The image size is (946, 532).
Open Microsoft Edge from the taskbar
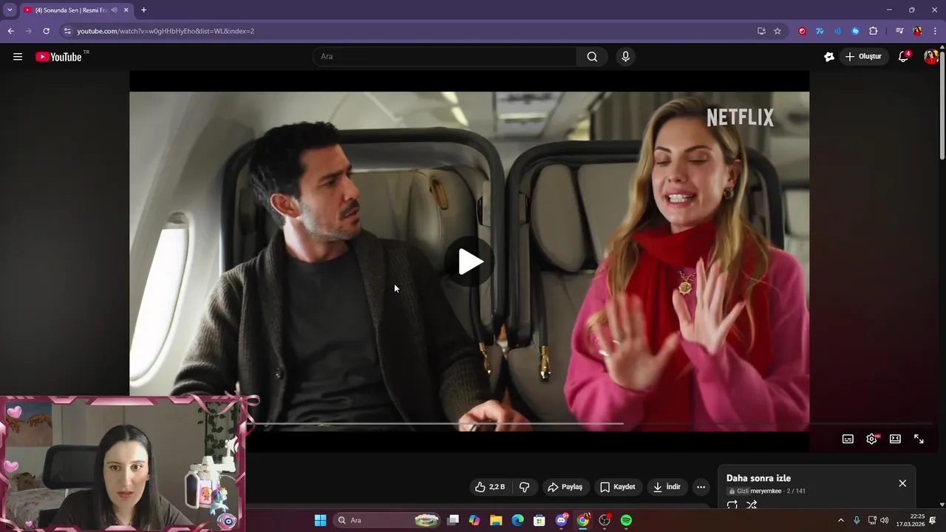pos(517,520)
